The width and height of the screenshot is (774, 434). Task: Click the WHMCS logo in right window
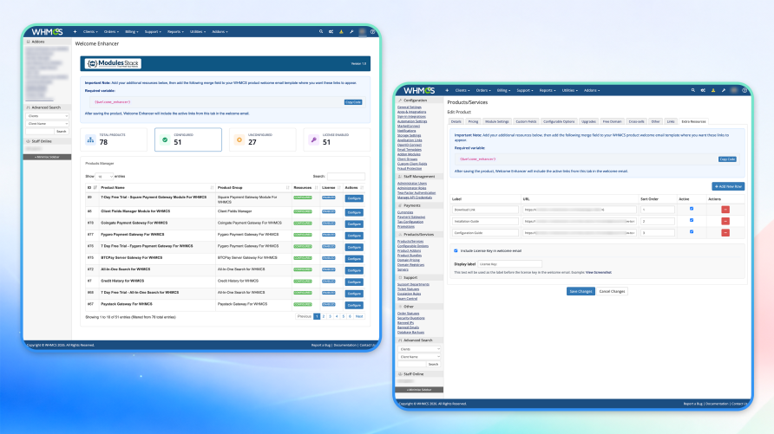coord(419,90)
